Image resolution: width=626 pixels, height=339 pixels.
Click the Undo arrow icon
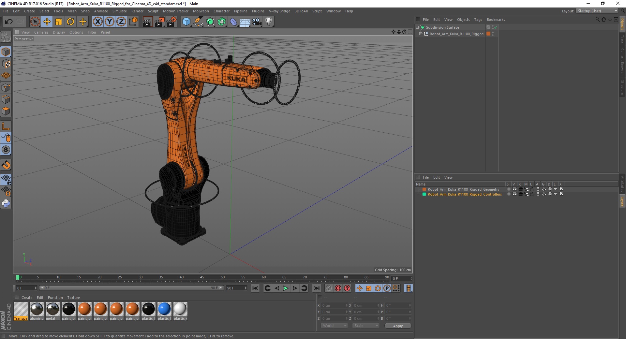pos(9,22)
